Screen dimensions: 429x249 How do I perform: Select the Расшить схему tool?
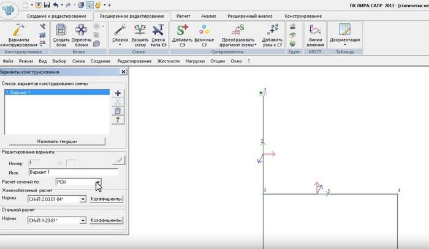coord(140,29)
